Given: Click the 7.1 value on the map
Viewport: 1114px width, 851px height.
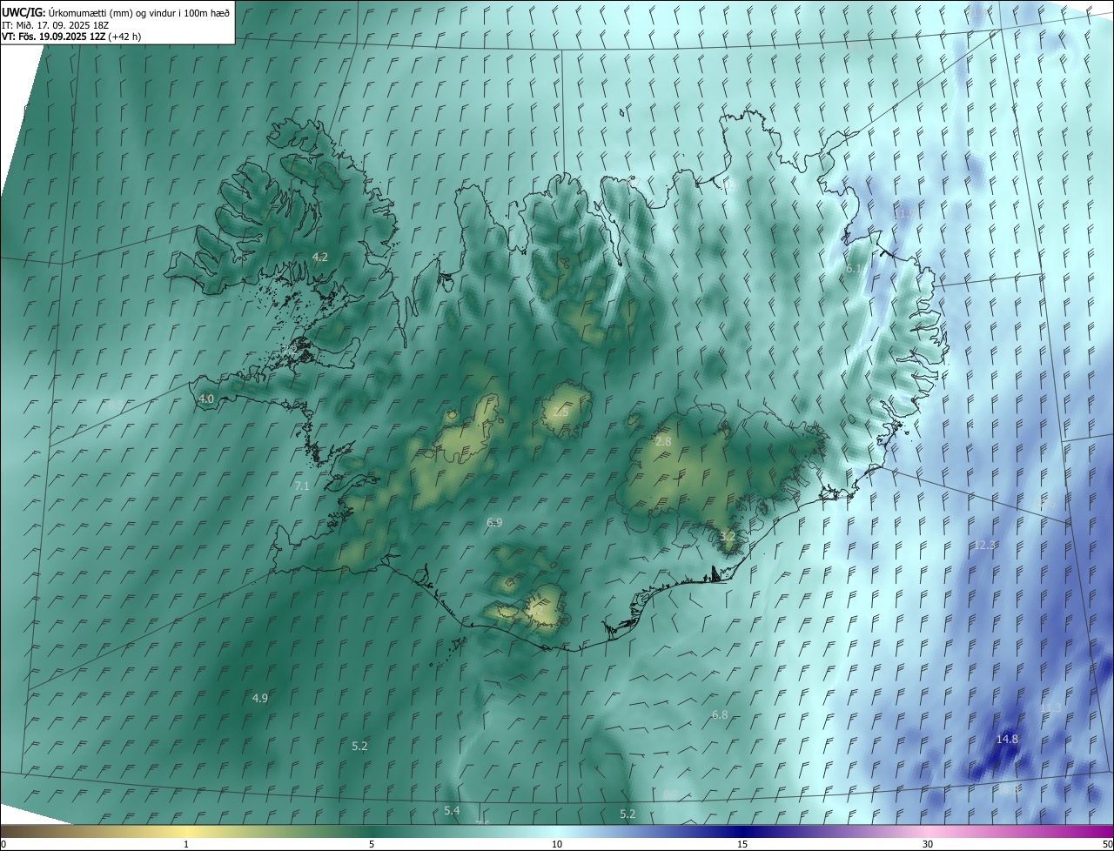Looking at the screenshot, I should [302, 486].
